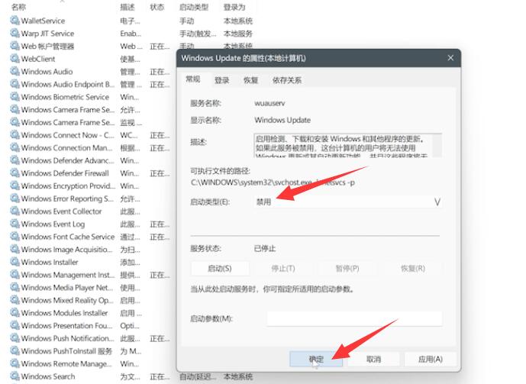Screen dimensions: 526x384
Task: Click the icon next to Windows Search
Action: 15,376
